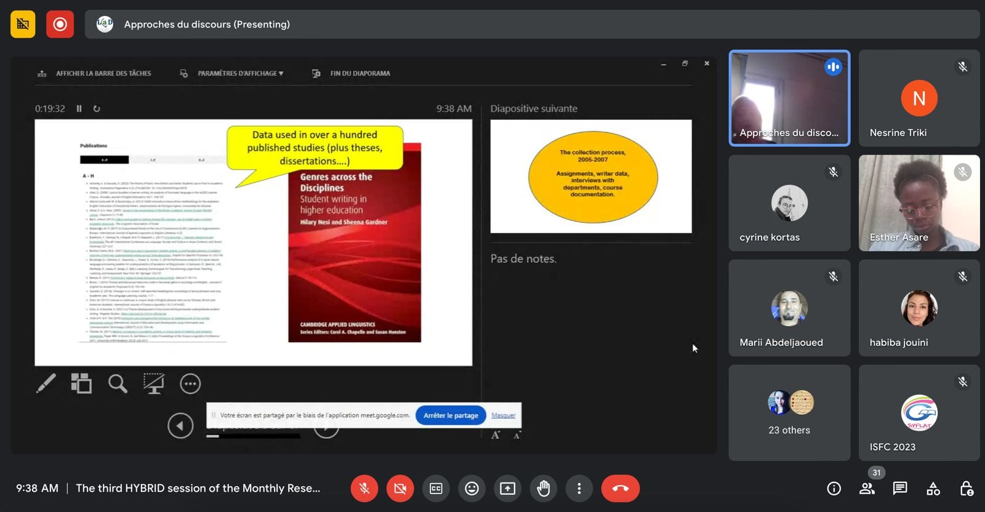Image resolution: width=985 pixels, height=512 pixels.
Task: Click the red recording indicator button
Action: pyautogui.click(x=60, y=24)
